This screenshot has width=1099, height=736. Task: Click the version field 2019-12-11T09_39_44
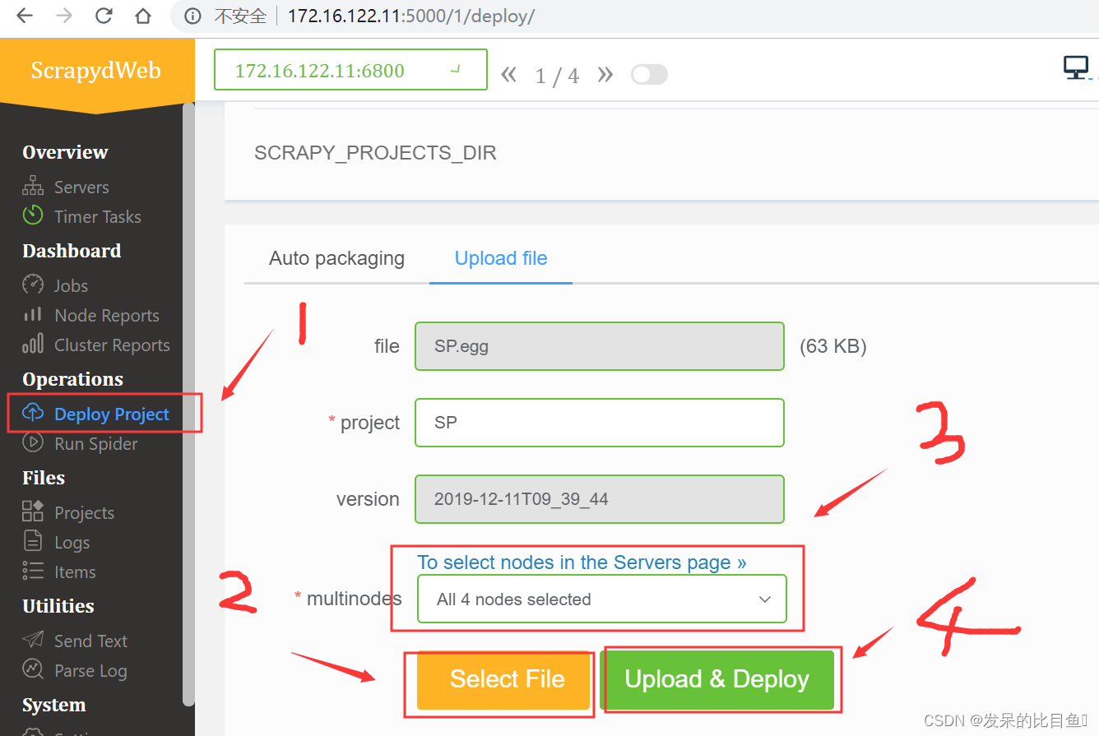[x=600, y=499]
